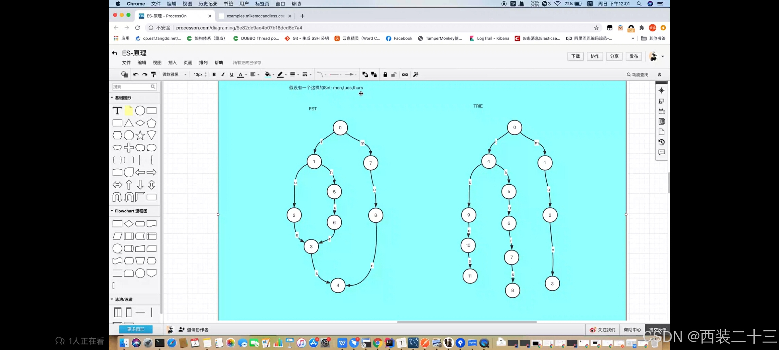Click the insert link icon

pos(405,75)
